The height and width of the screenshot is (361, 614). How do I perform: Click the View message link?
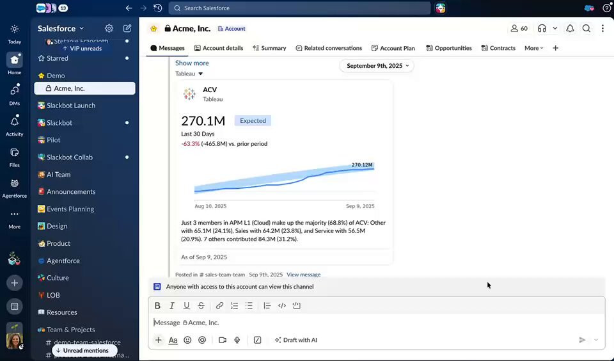303,275
